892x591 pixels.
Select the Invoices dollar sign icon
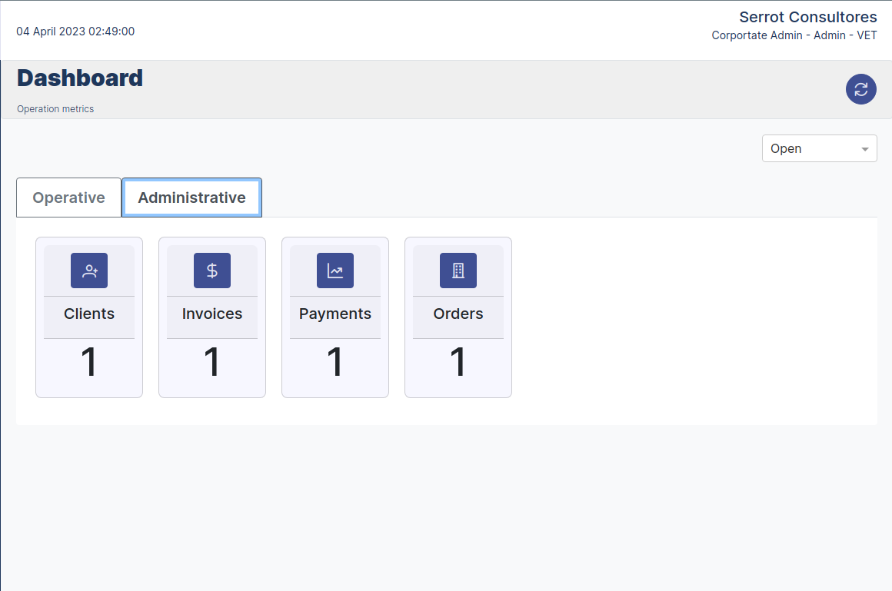(212, 270)
